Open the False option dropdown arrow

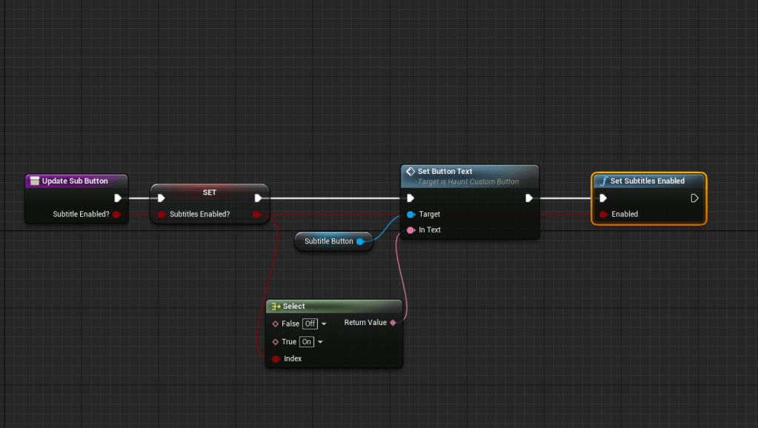(x=324, y=324)
